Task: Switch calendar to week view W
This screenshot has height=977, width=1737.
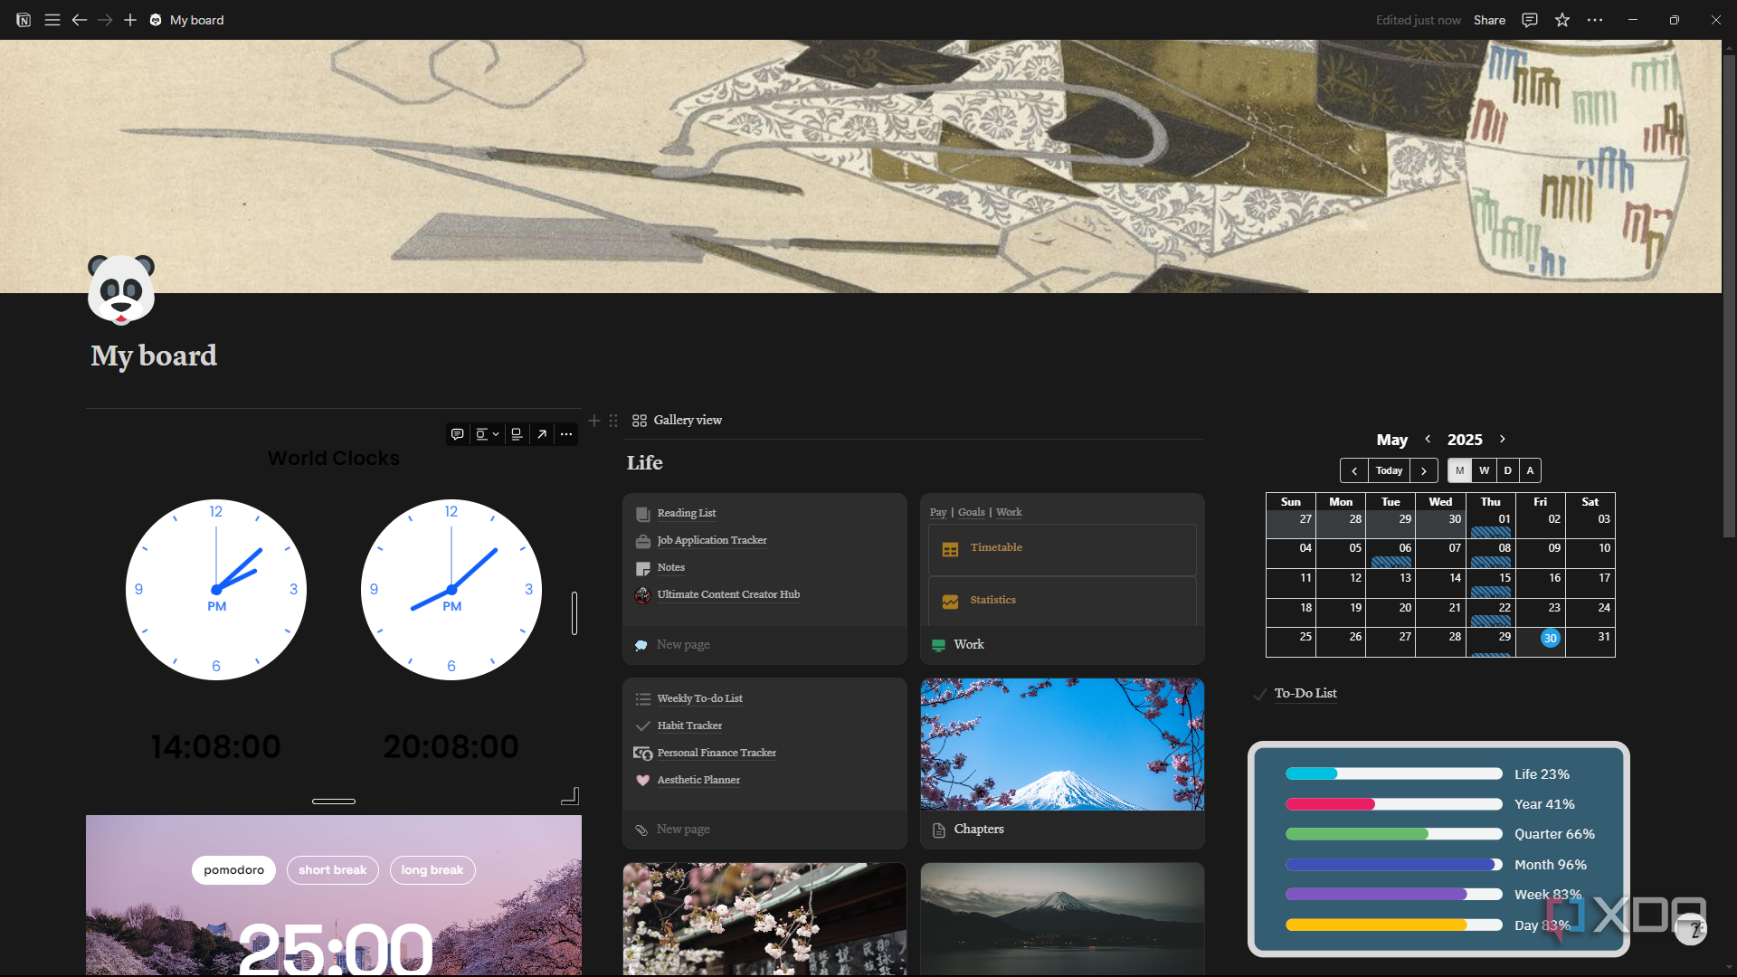Action: point(1484,470)
